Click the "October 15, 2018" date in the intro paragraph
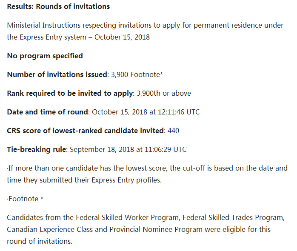The width and height of the screenshot is (297, 251). click(x=122, y=37)
